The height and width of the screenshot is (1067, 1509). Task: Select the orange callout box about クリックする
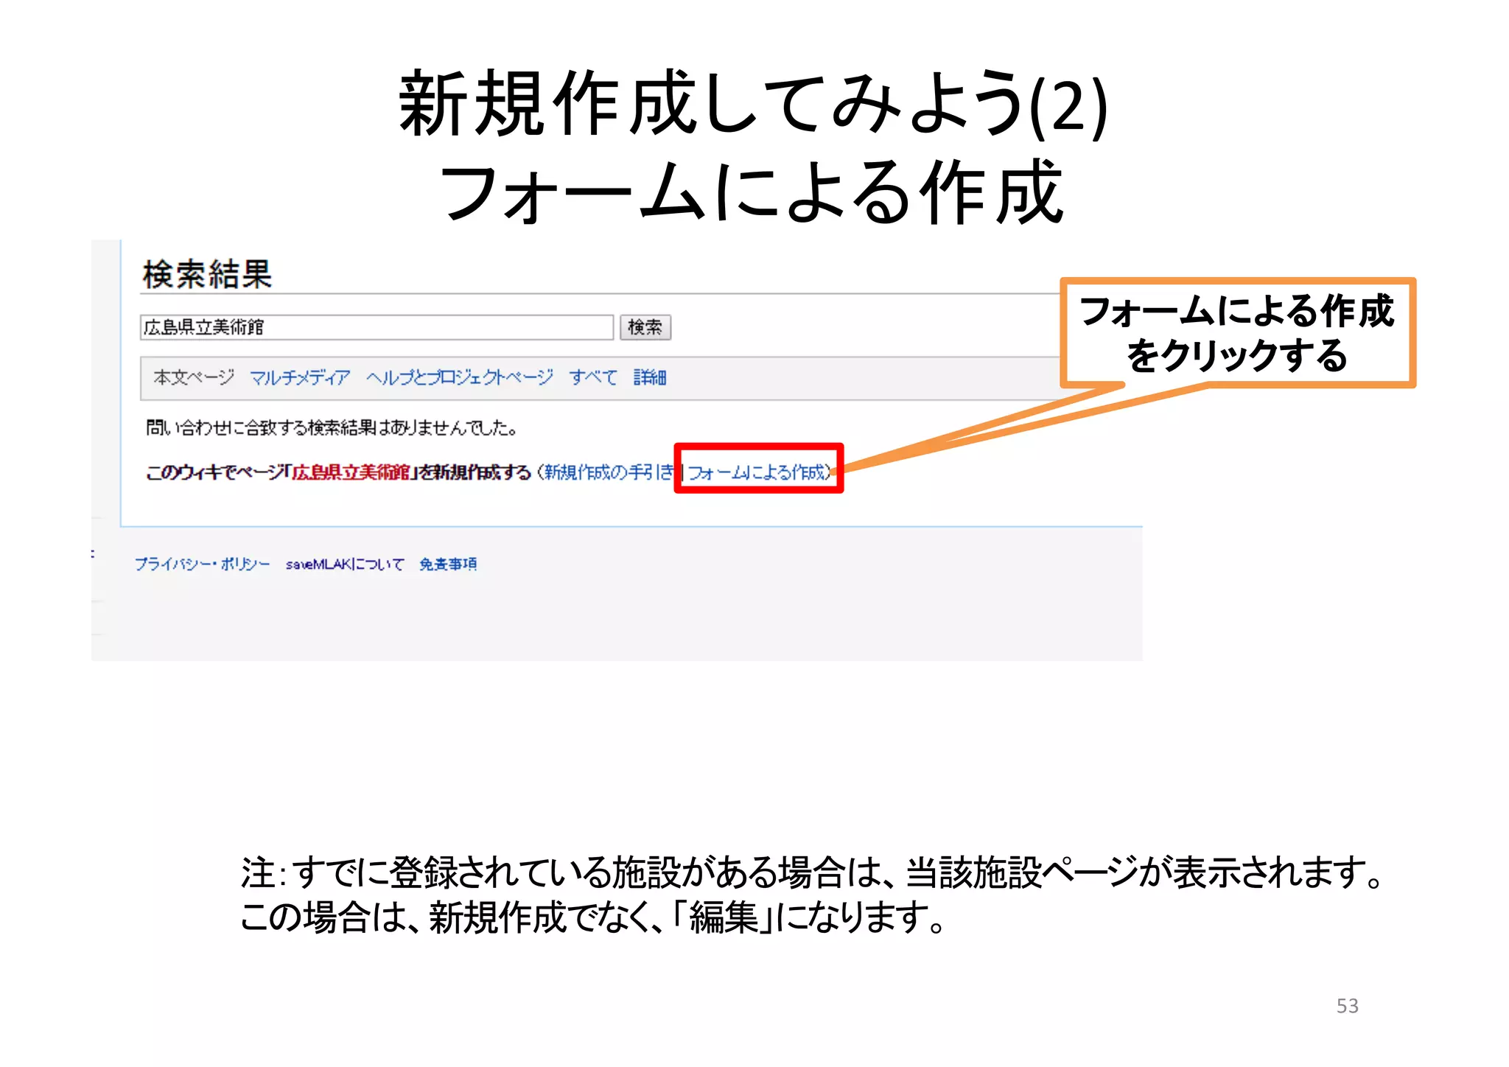pyautogui.click(x=1237, y=333)
